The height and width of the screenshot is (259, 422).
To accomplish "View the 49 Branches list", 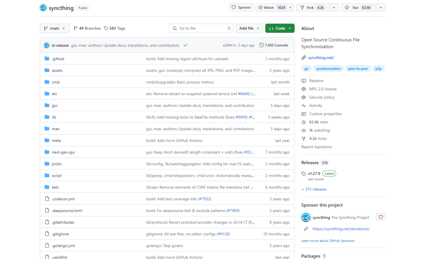I will pyautogui.click(x=87, y=28).
